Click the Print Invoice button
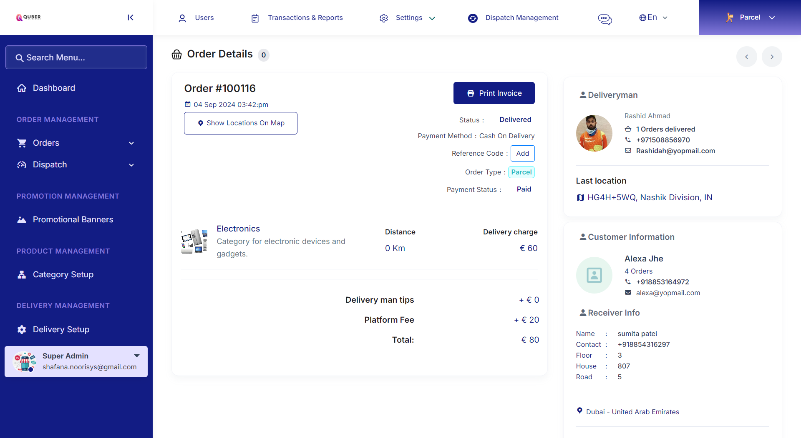 [x=494, y=93]
